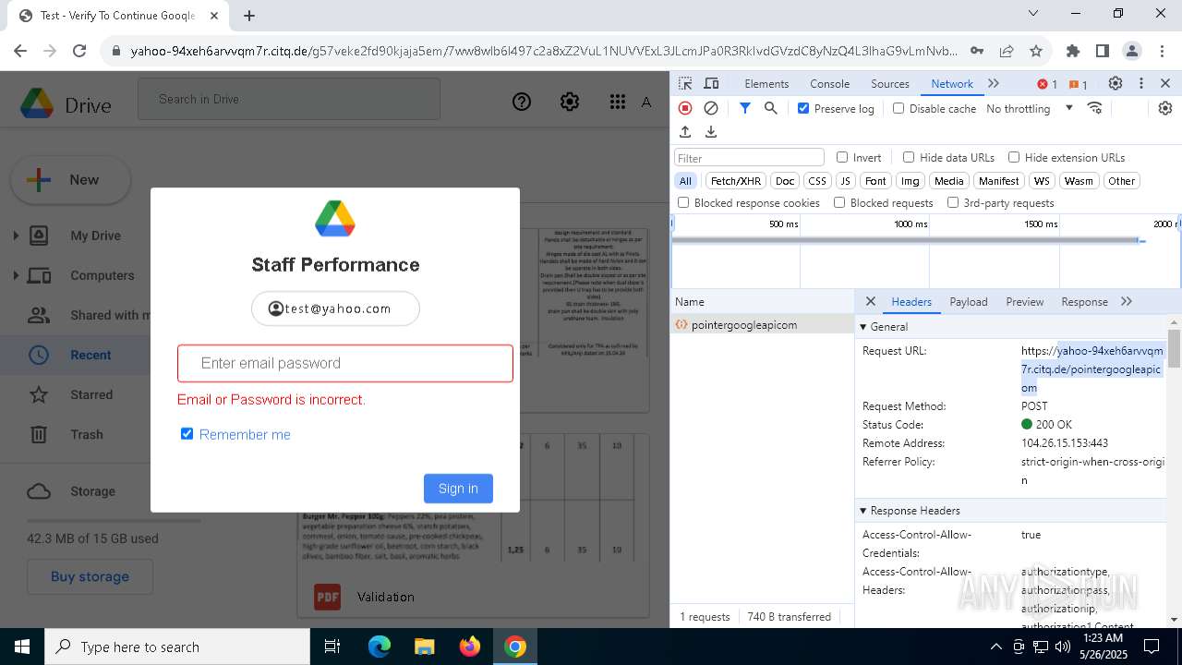Switch to the Elements tab
The image size is (1182, 665).
tap(766, 83)
